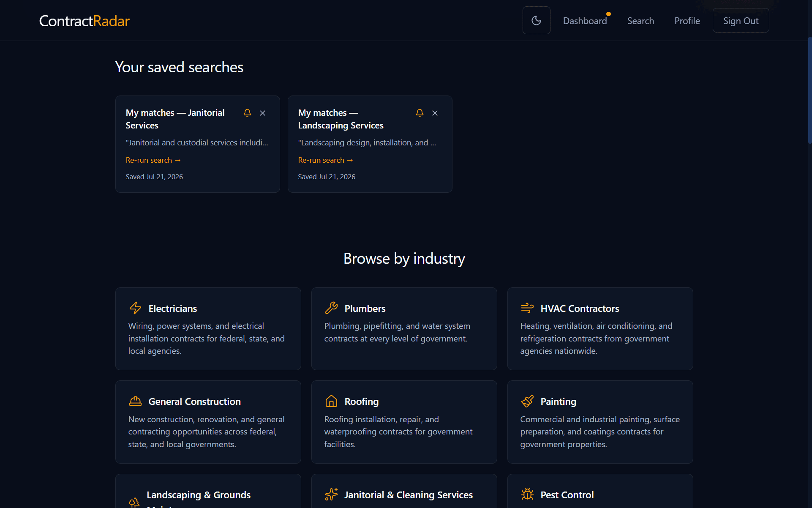Toggle dark mode with the moon icon
The width and height of the screenshot is (812, 508).
coord(536,20)
